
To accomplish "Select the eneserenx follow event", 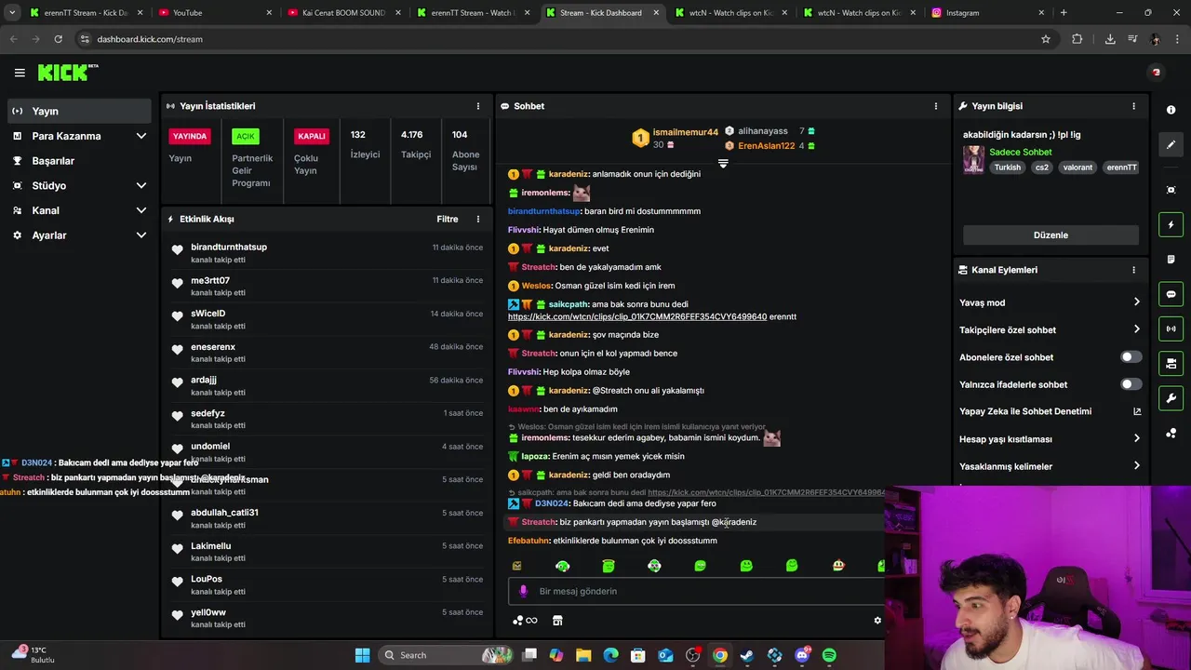I will click(x=327, y=353).
